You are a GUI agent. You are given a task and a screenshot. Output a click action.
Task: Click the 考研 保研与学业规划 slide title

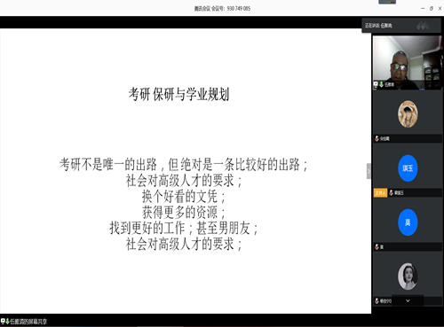(178, 95)
